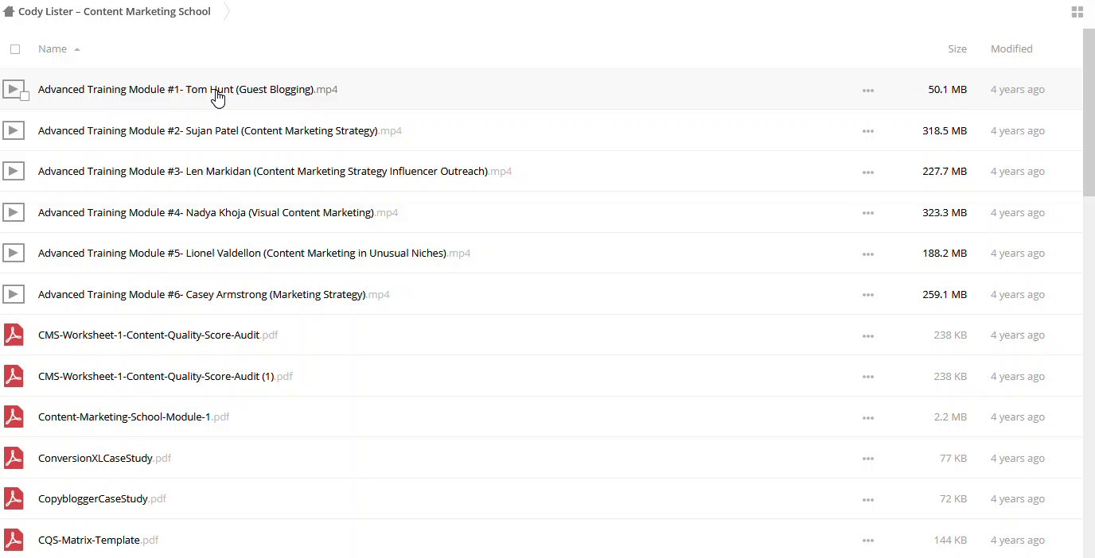The height and width of the screenshot is (558, 1095).
Task: Click video icon for Module #4 Nadya Khoja
Action: coord(14,212)
